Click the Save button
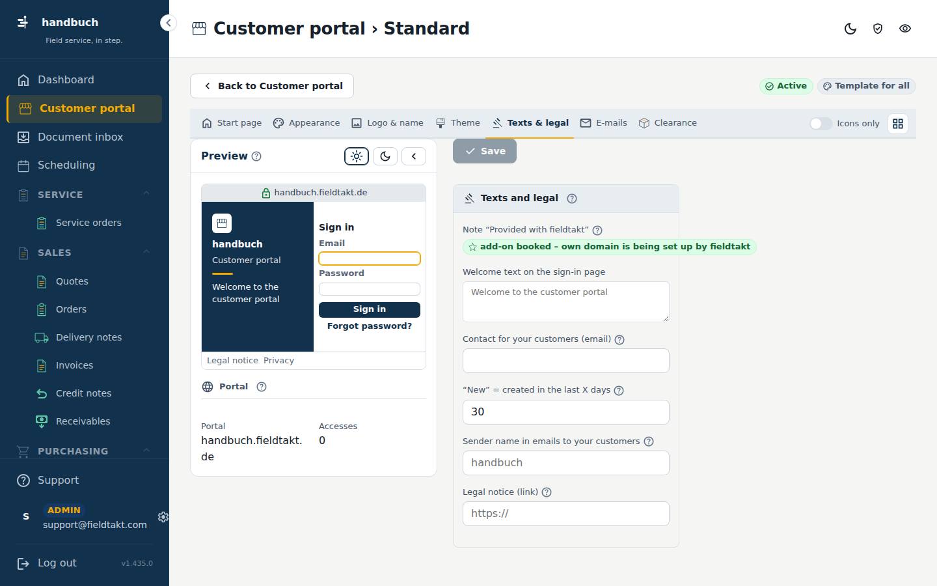 [x=485, y=151]
